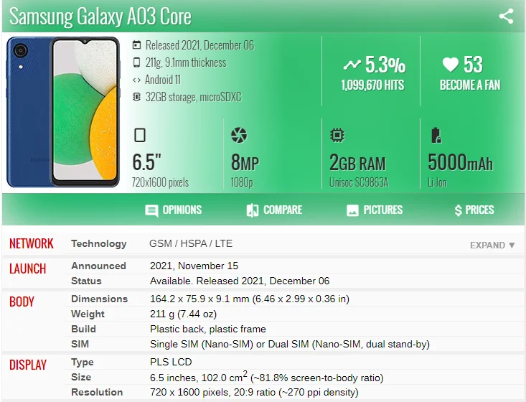The height and width of the screenshot is (402, 526).
Task: Open the OPINIONS tab
Action: pyautogui.click(x=174, y=210)
